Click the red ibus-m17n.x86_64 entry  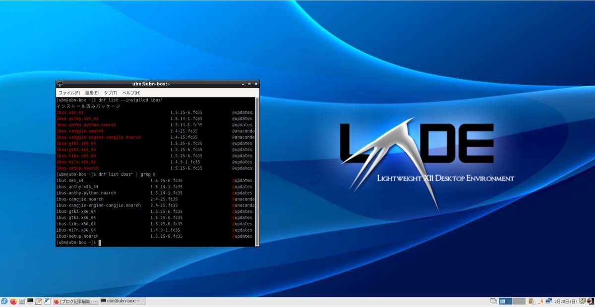pyautogui.click(x=76, y=162)
